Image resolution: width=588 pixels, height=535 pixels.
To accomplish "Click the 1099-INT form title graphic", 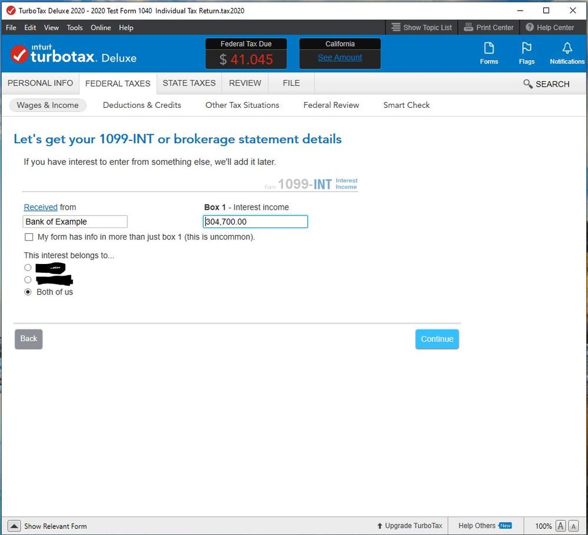I will tap(311, 184).
